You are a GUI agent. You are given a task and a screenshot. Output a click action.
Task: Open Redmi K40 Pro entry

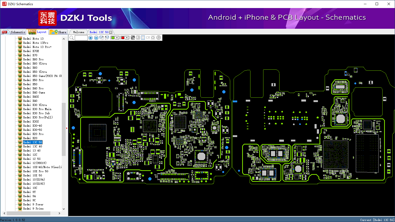point(33,88)
